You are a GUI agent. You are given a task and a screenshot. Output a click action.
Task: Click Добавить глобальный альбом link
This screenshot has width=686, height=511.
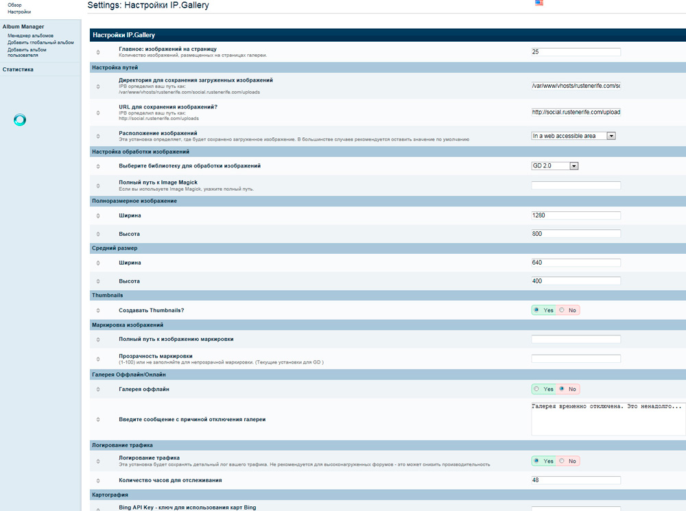pos(40,42)
